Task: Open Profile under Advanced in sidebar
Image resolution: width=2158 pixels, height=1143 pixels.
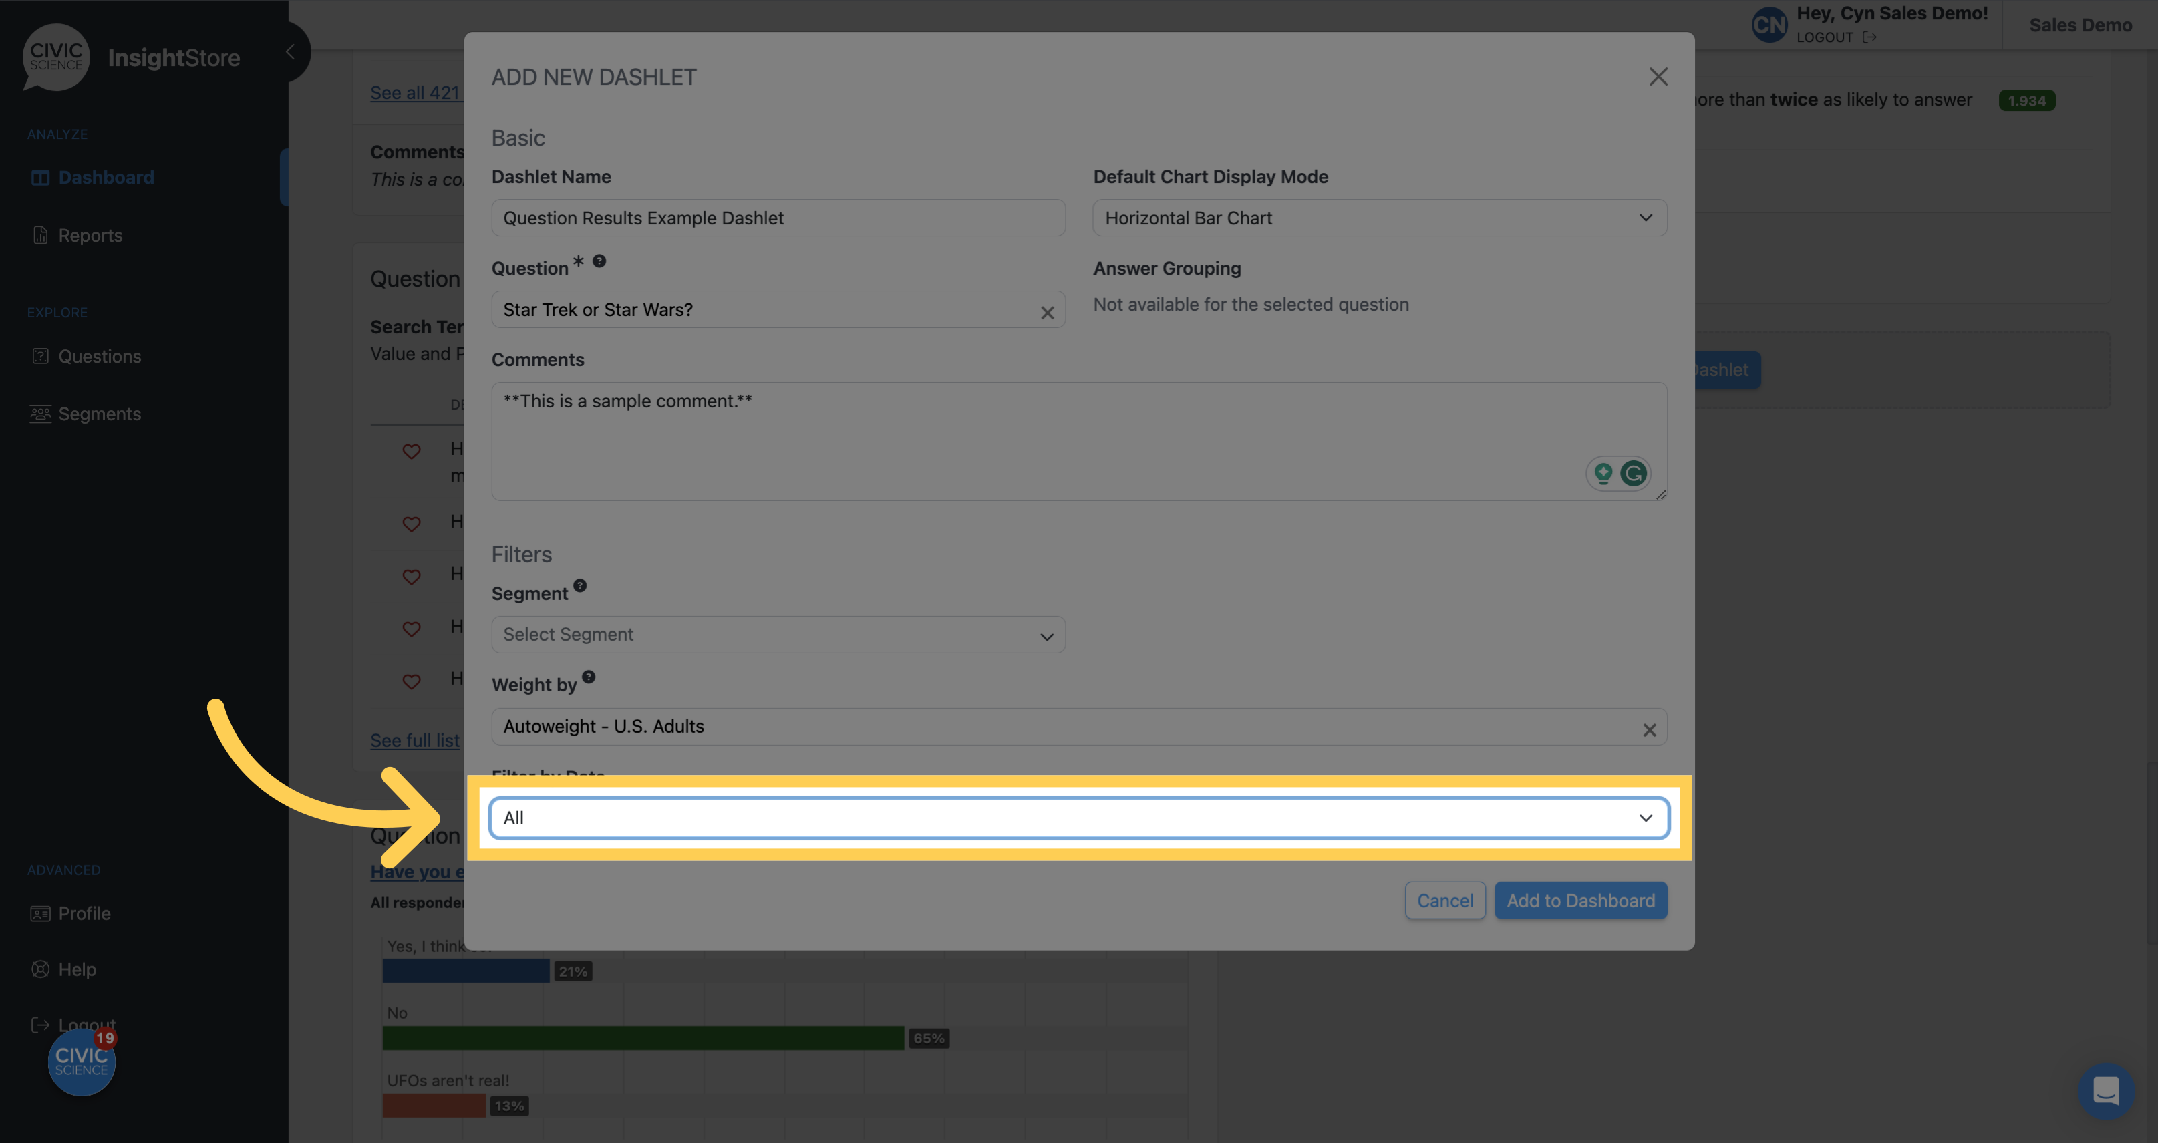Action: [84, 913]
